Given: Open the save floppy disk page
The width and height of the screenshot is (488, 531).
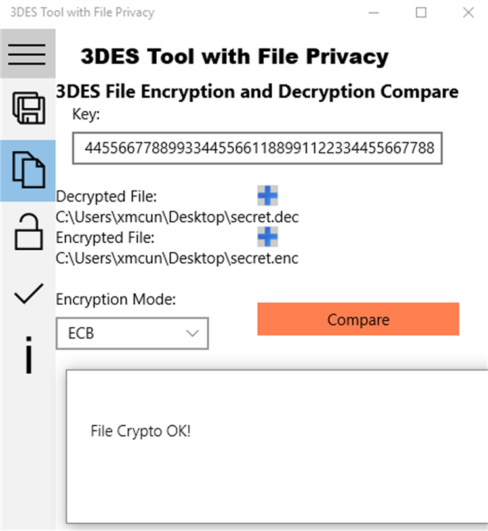Looking at the screenshot, I should click(x=28, y=109).
